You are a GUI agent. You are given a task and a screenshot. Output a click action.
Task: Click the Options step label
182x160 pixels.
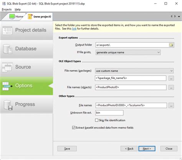(x=24, y=86)
